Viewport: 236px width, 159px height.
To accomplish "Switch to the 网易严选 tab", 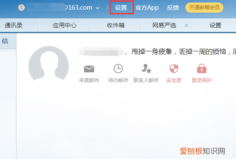I will 164,25.
